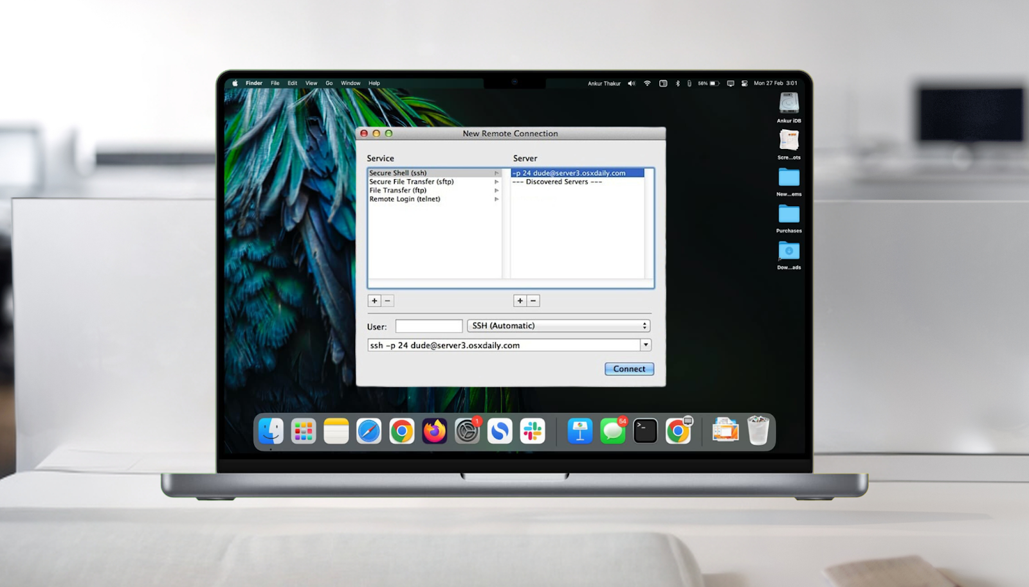Open Terminal from the Dock

click(645, 432)
